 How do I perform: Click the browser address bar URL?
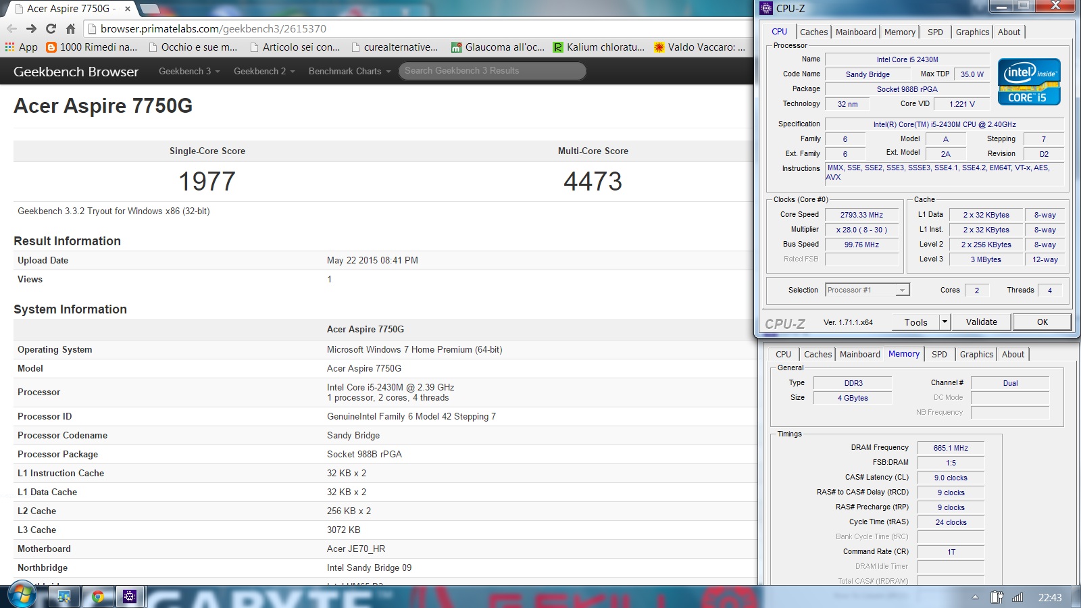click(x=213, y=28)
